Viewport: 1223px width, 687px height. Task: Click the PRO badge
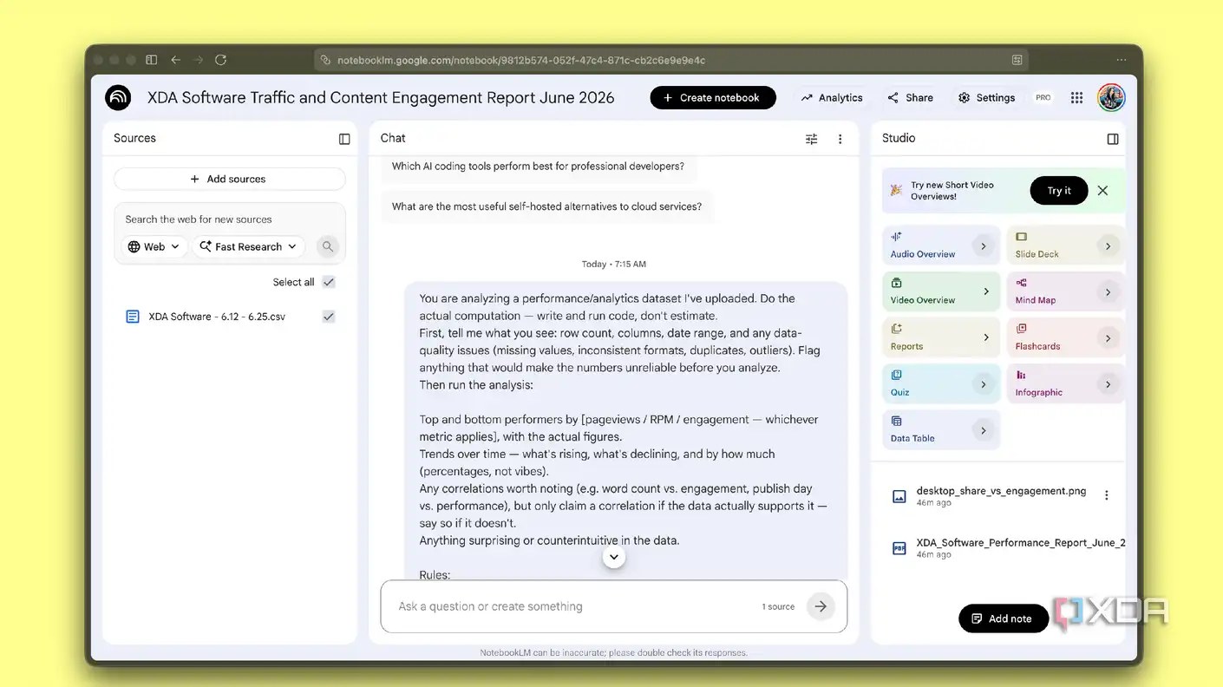[1043, 98]
